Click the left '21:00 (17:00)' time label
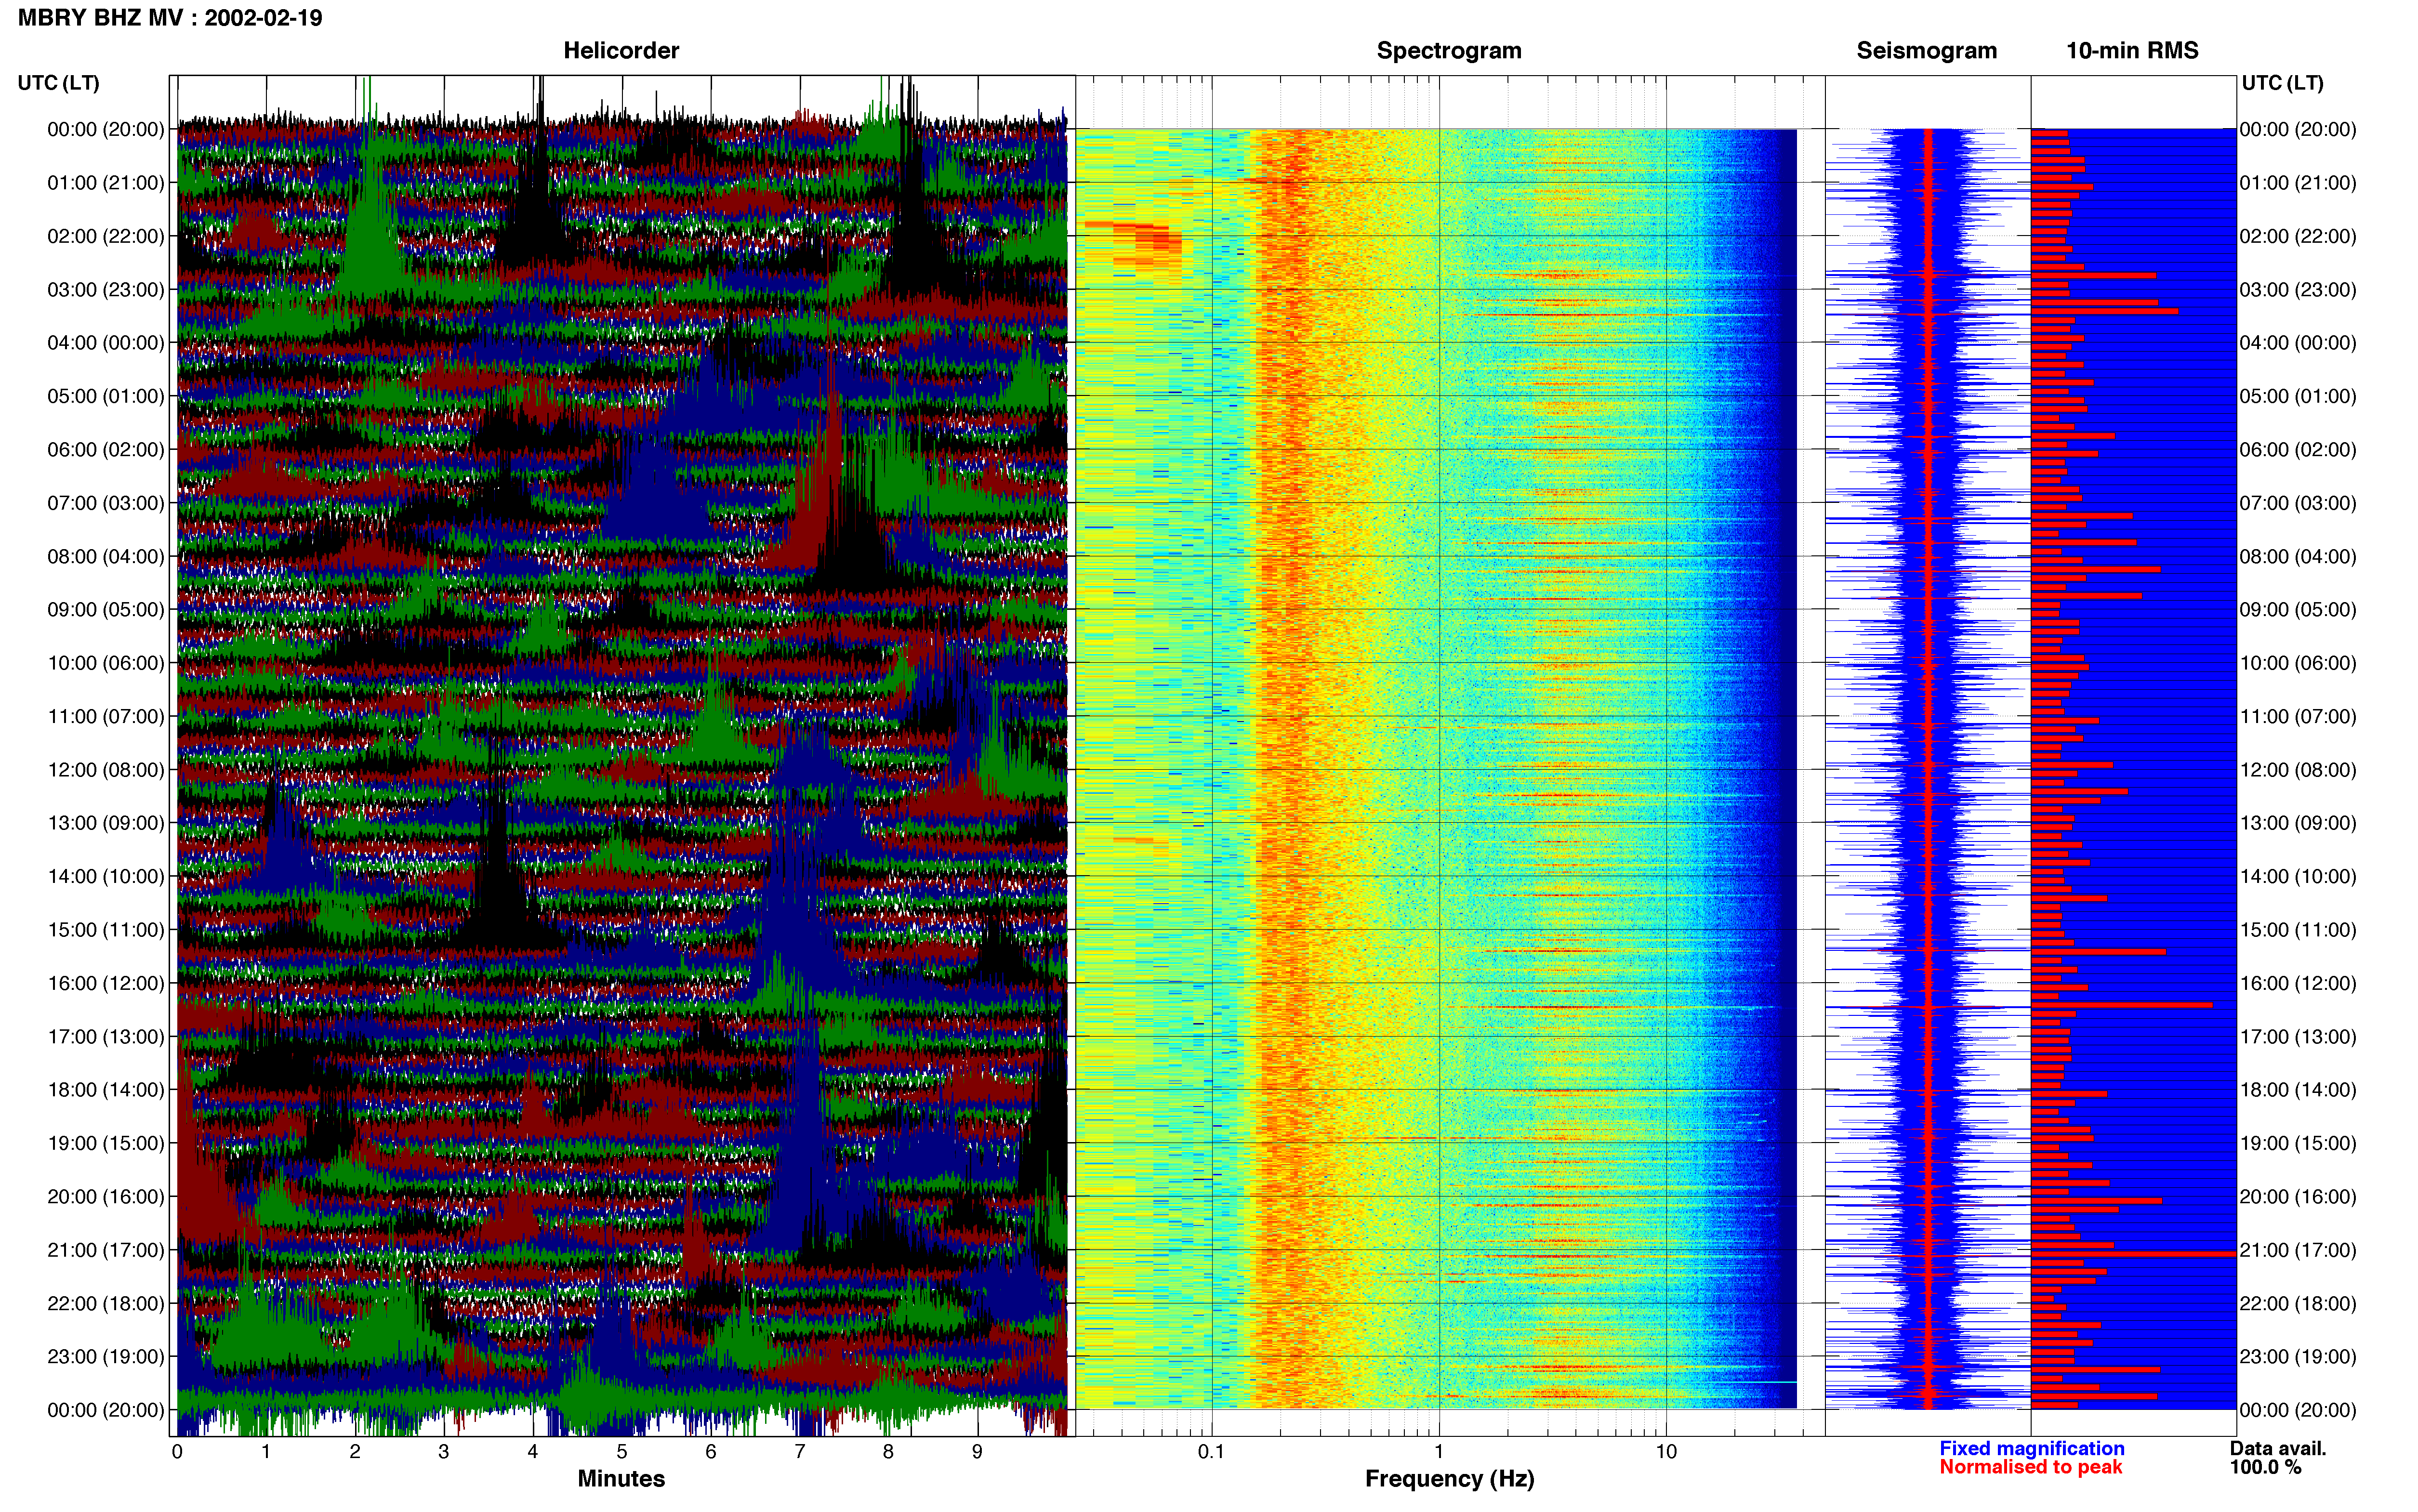This screenshot has height=1512, width=2418. click(106, 1250)
